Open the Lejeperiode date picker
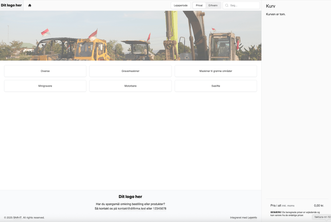Viewport: 331px width, 222px height. pyautogui.click(x=180, y=5)
